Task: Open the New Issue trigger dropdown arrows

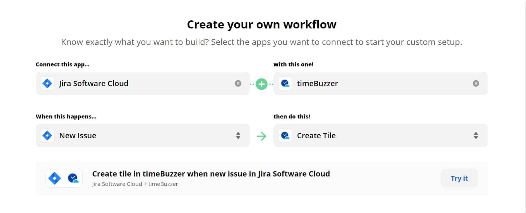Action: click(238, 135)
